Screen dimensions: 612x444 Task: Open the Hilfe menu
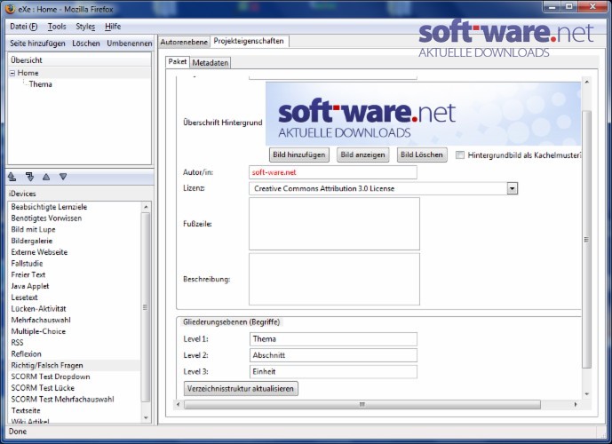coord(113,27)
